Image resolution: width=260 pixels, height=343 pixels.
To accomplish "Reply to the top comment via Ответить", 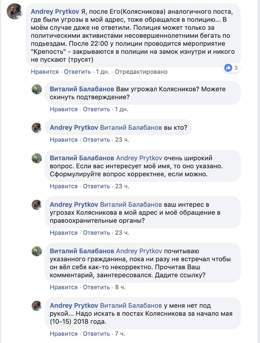I will [x=77, y=72].
